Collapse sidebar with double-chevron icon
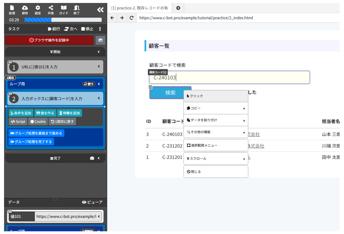344x234 pixels. [100, 10]
